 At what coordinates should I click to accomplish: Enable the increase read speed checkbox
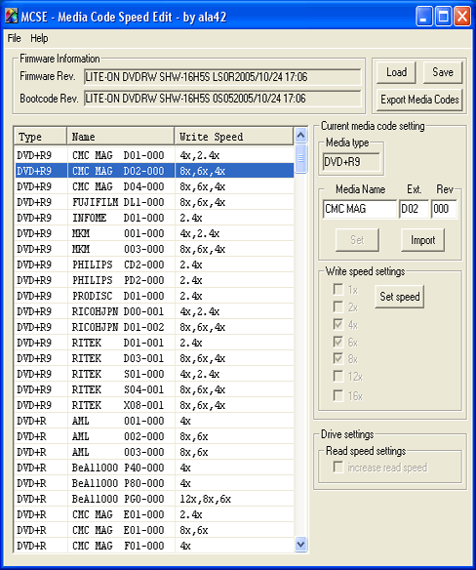pos(338,468)
